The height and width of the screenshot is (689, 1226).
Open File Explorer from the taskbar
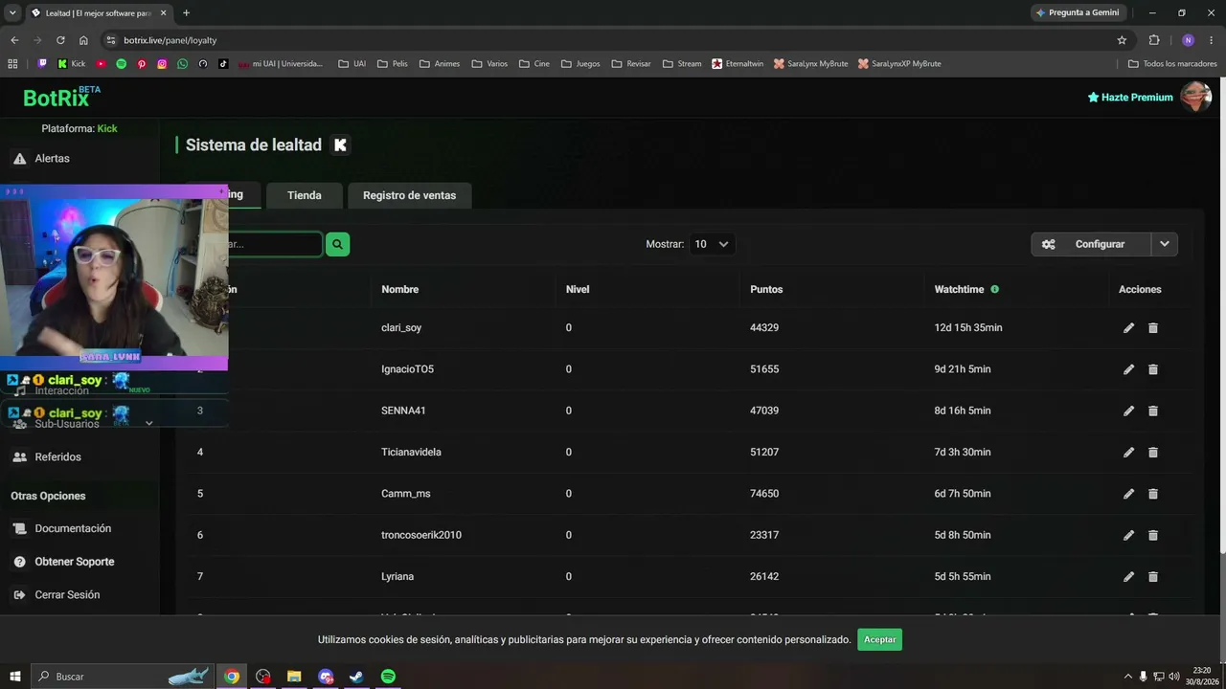tap(294, 677)
